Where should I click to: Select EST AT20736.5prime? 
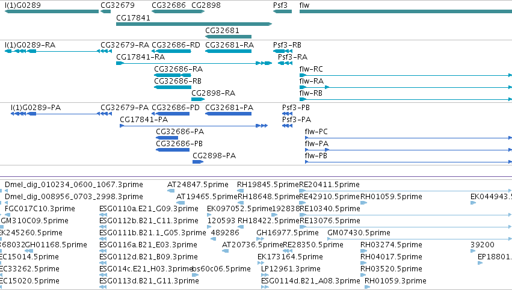point(225,251)
